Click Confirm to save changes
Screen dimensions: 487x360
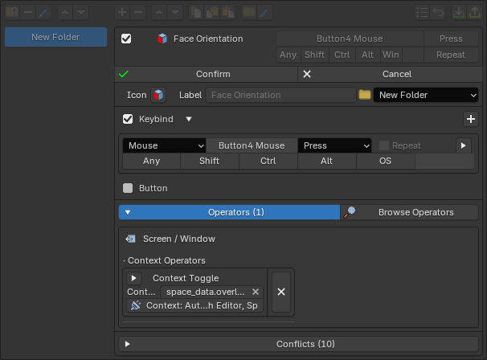(207, 74)
